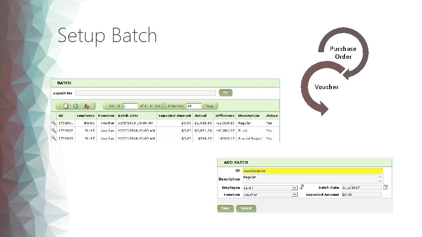Sort by the Employee column header
The image size is (422, 237).
tap(86, 115)
